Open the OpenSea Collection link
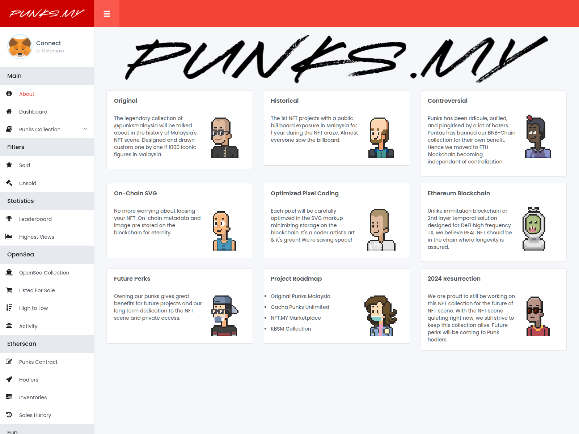 pyautogui.click(x=47, y=273)
